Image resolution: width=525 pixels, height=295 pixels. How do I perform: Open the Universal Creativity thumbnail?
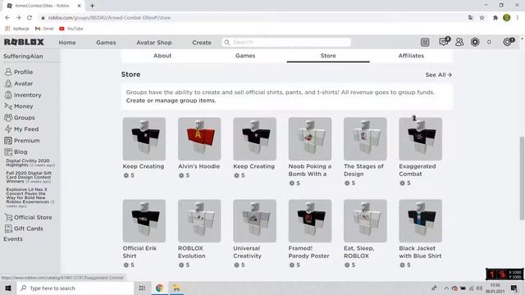click(x=255, y=220)
